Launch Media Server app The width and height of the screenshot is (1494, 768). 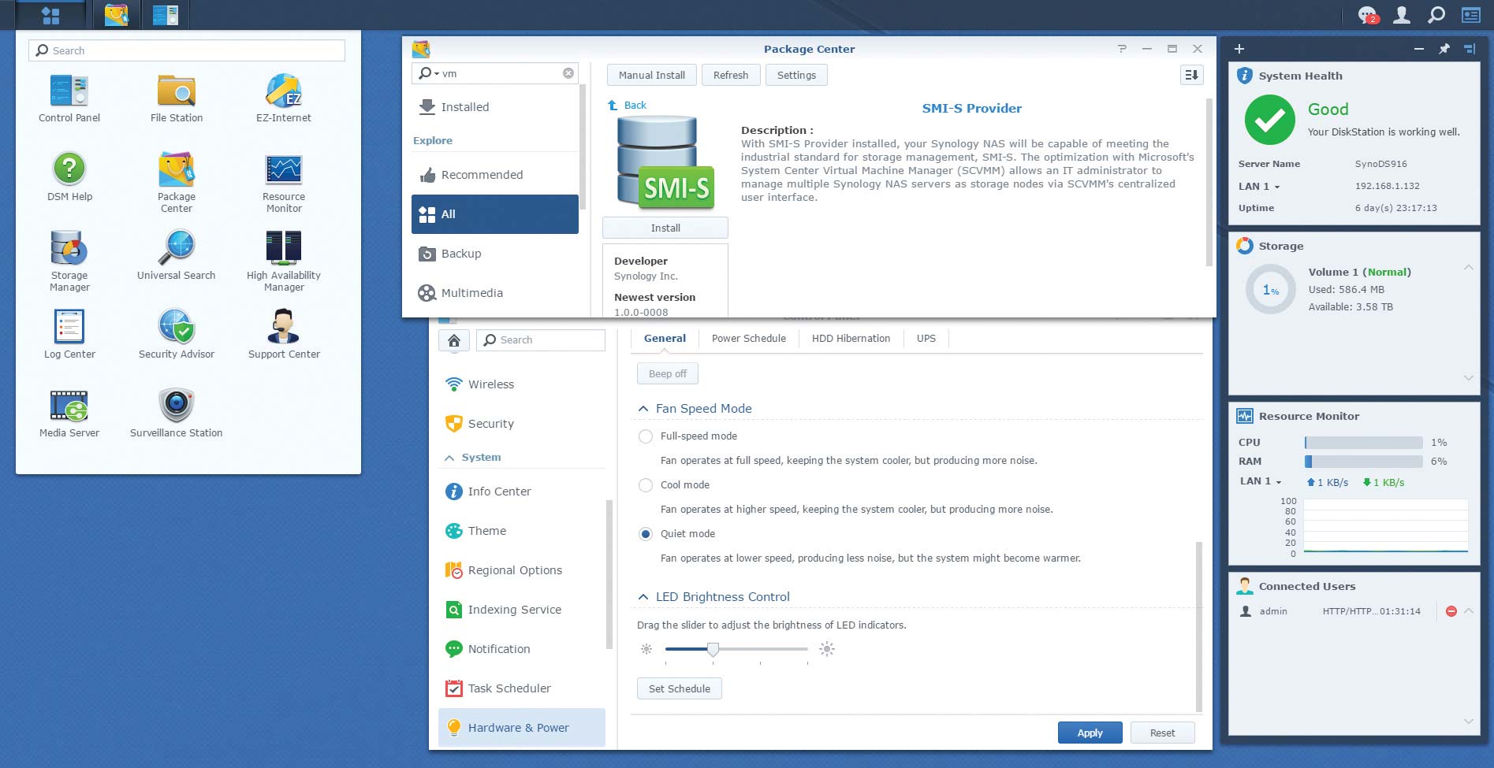[x=69, y=413]
